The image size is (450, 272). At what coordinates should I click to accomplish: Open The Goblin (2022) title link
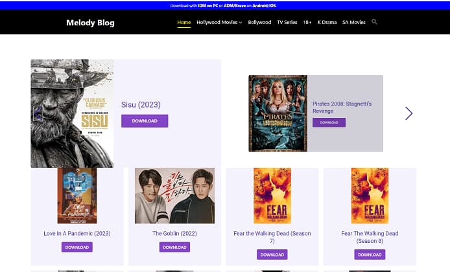tap(174, 233)
